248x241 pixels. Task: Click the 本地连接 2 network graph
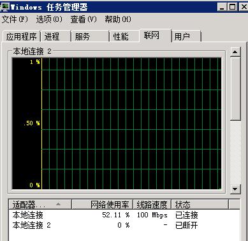[117, 123]
